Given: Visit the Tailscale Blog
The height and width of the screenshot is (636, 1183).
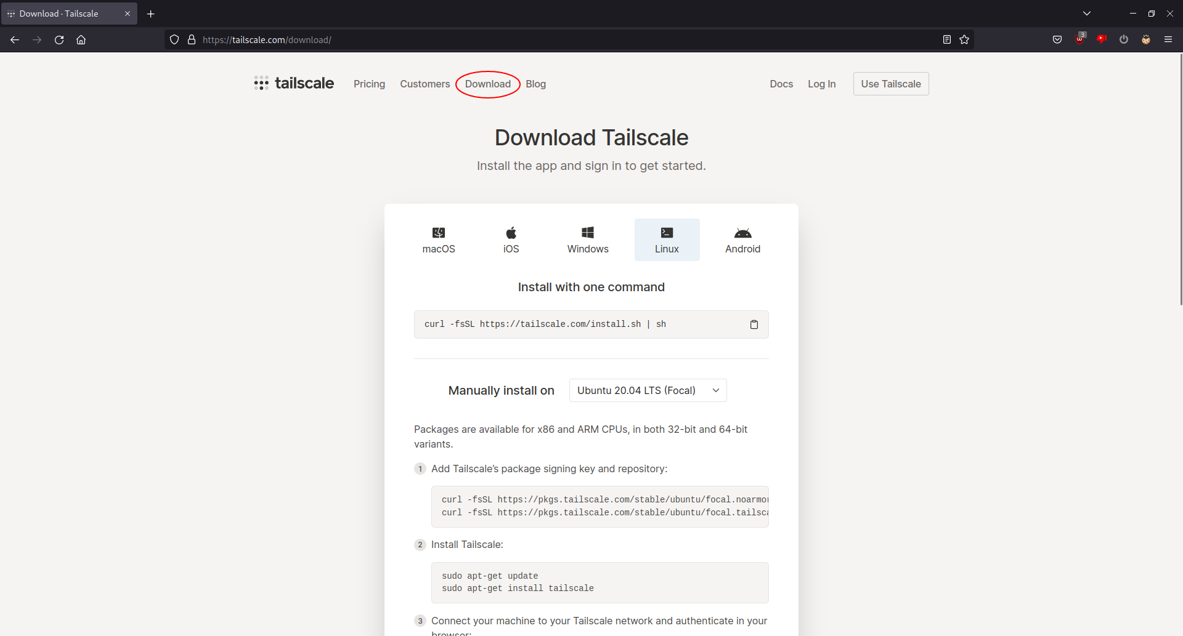Looking at the screenshot, I should [x=536, y=84].
